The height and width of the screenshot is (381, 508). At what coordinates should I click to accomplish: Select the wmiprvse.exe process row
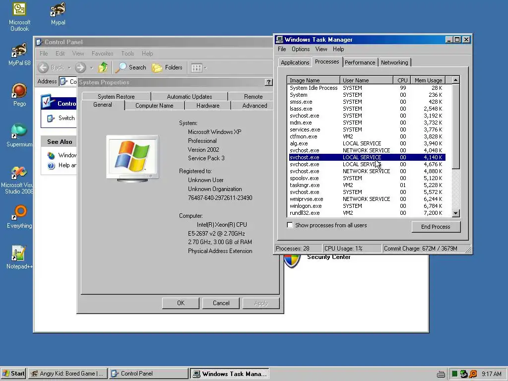(367, 199)
